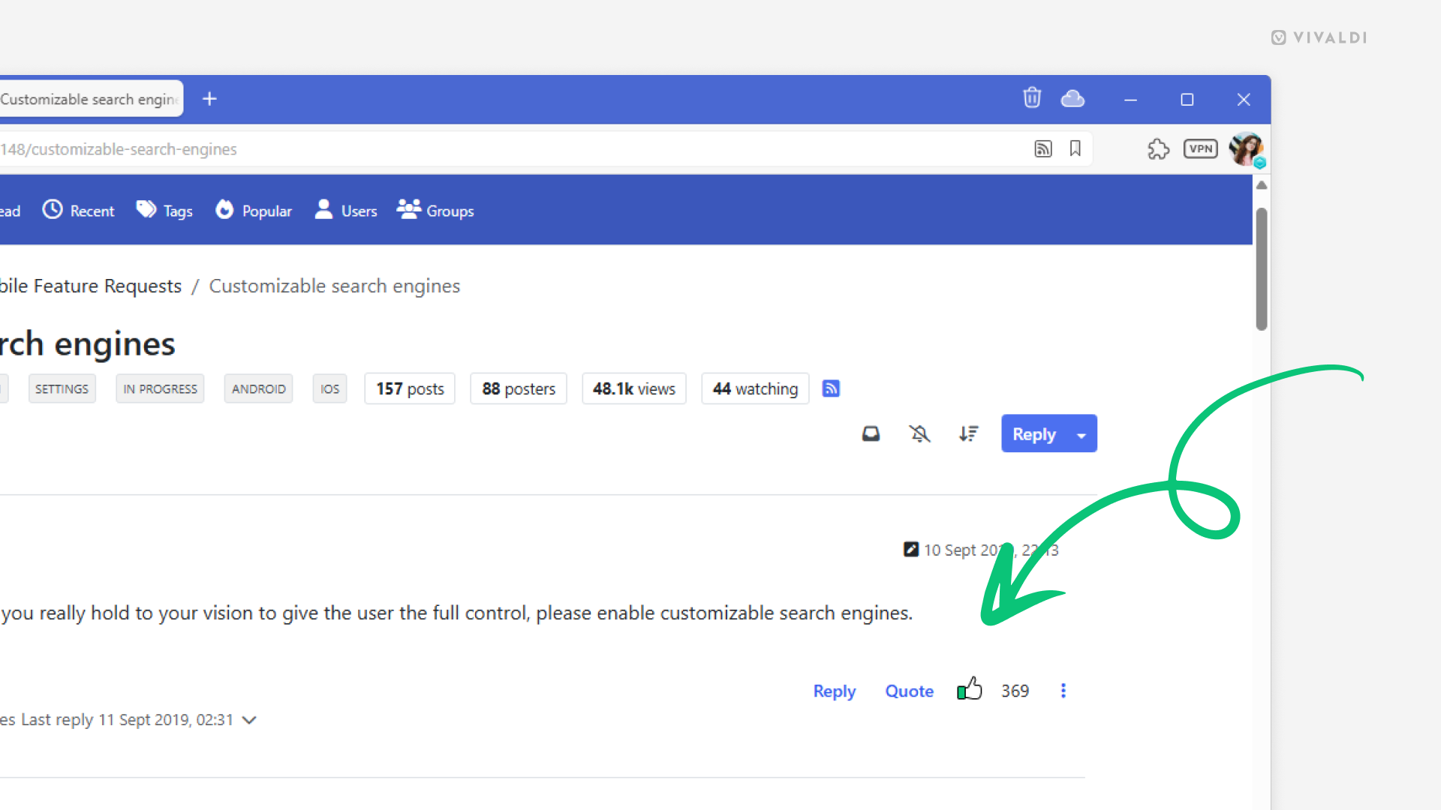This screenshot has height=810, width=1441.
Task: Click the 44 watching stat
Action: click(x=755, y=388)
